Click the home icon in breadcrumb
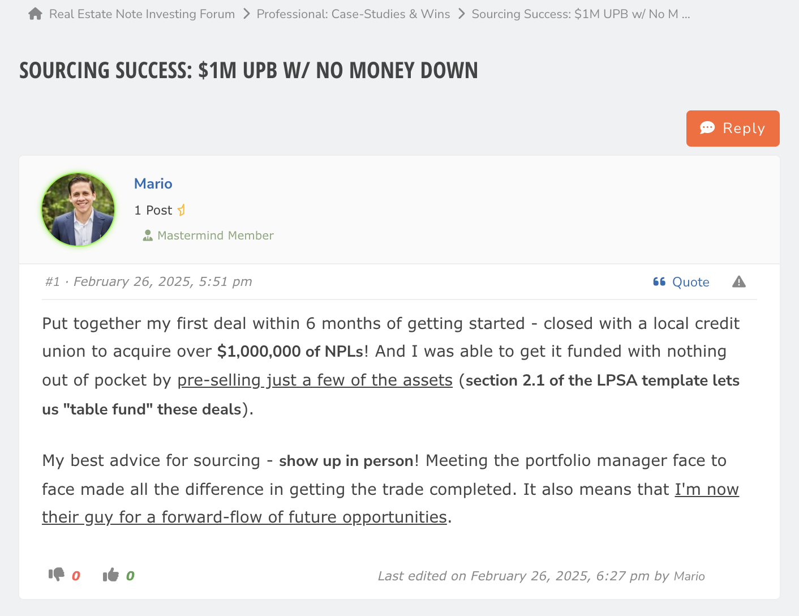799x616 pixels. tap(35, 14)
